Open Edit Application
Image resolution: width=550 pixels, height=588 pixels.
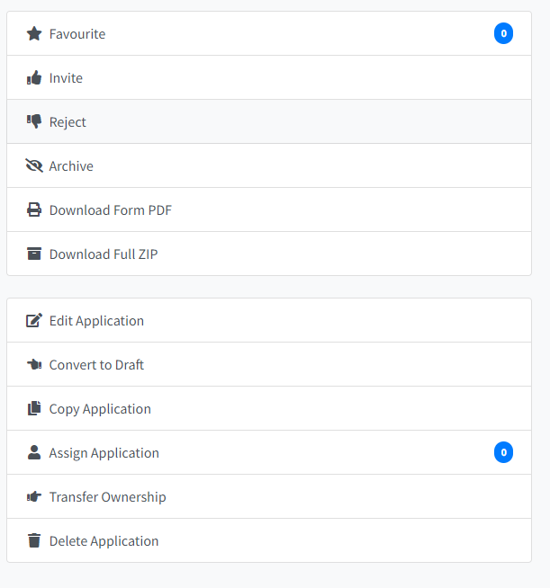click(x=269, y=320)
